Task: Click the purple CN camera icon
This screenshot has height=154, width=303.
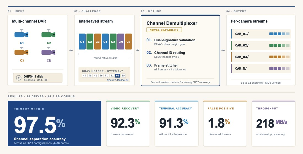Action: click(x=48, y=51)
